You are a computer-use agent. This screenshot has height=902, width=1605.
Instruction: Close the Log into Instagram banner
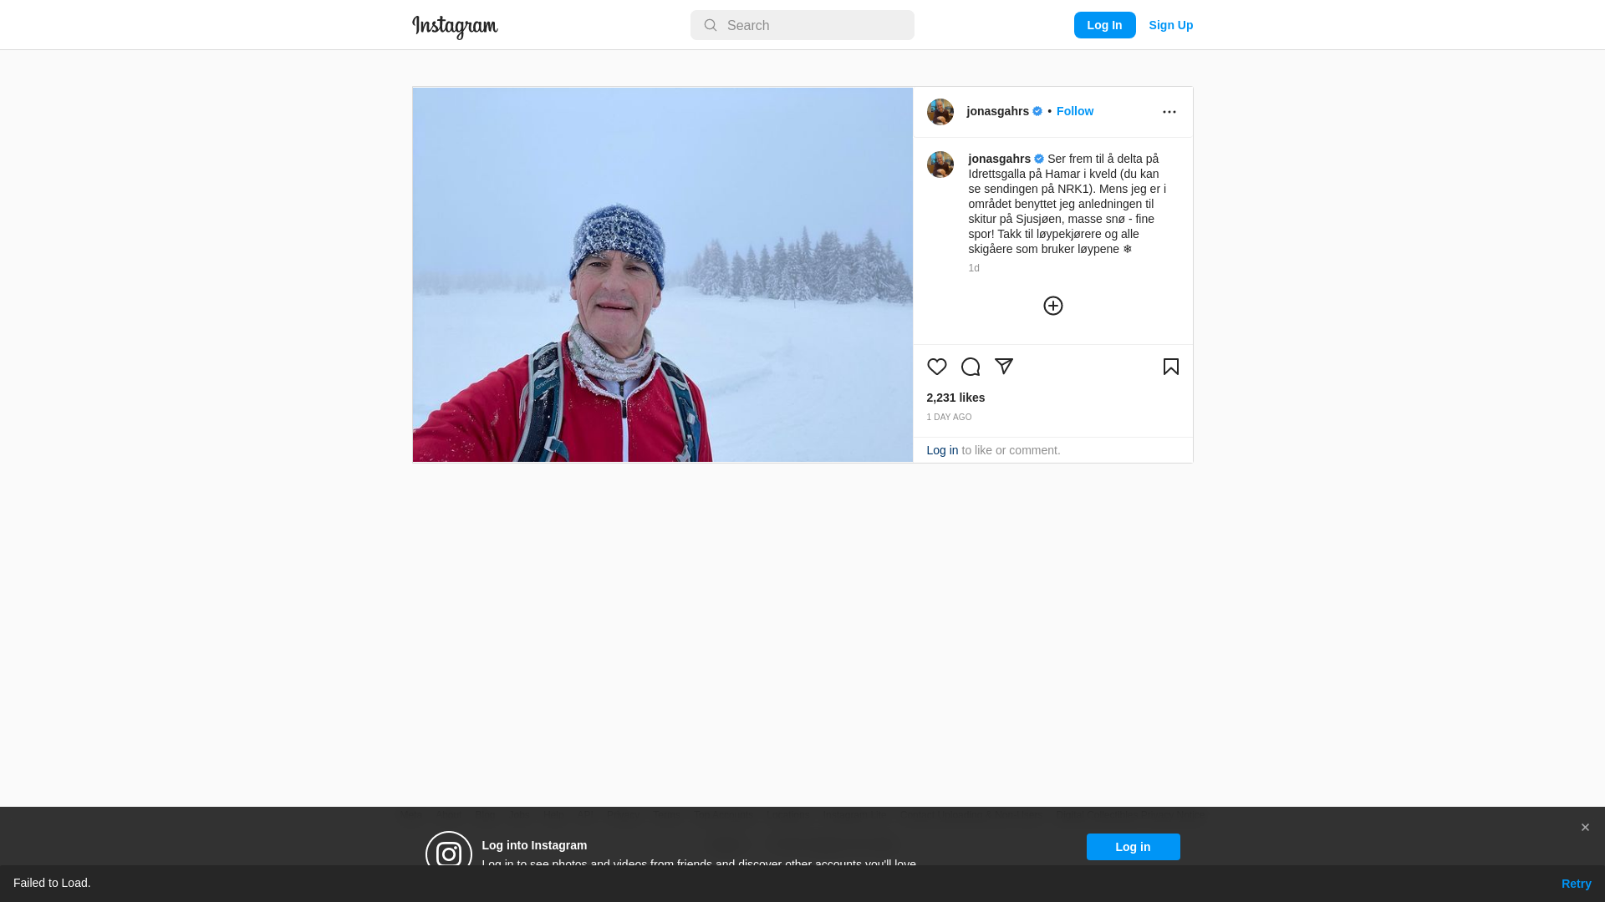[1584, 828]
